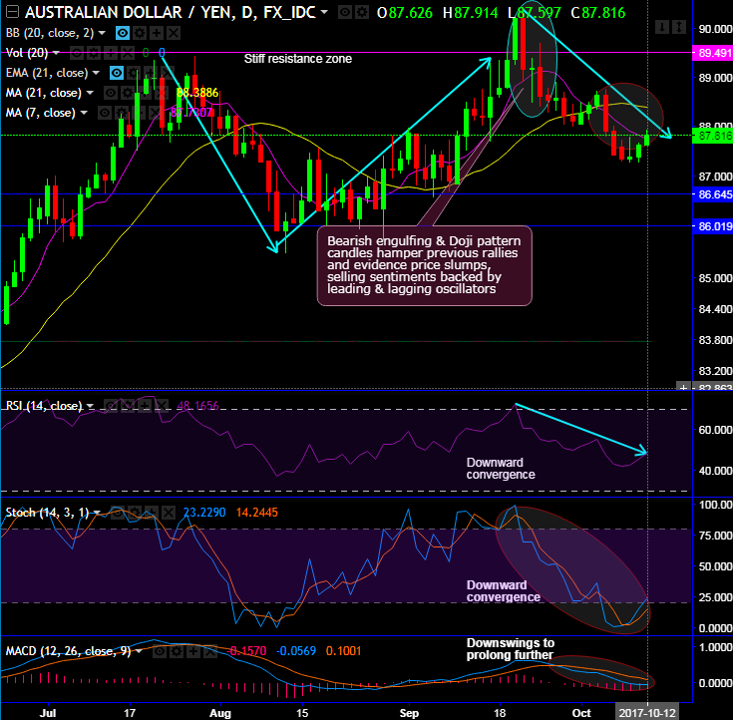Select the 86.019 blue price label
Viewport: 733px width, 720px height.
pyautogui.click(x=712, y=226)
